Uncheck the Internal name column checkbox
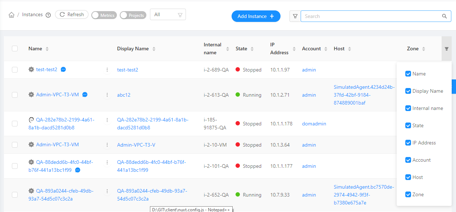 408,108
